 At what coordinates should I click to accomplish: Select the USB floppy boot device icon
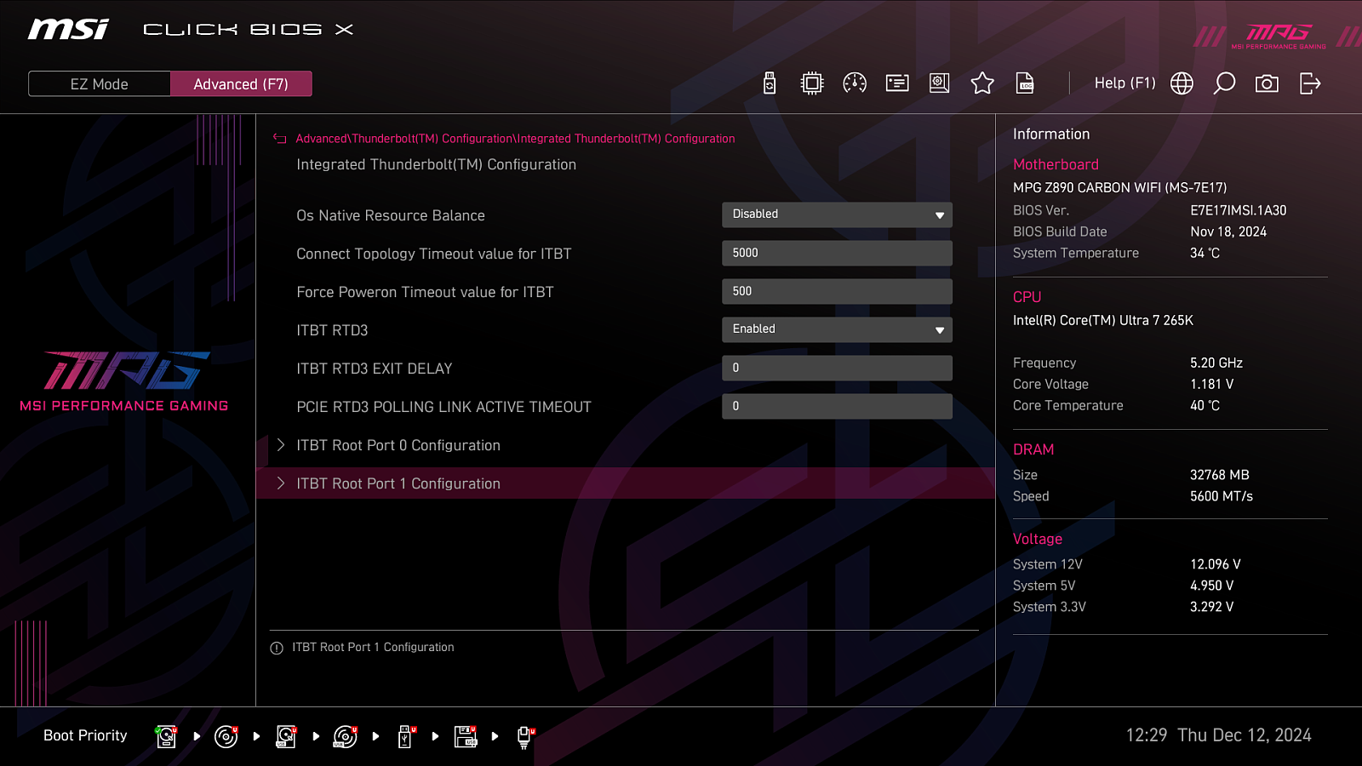[x=466, y=736]
